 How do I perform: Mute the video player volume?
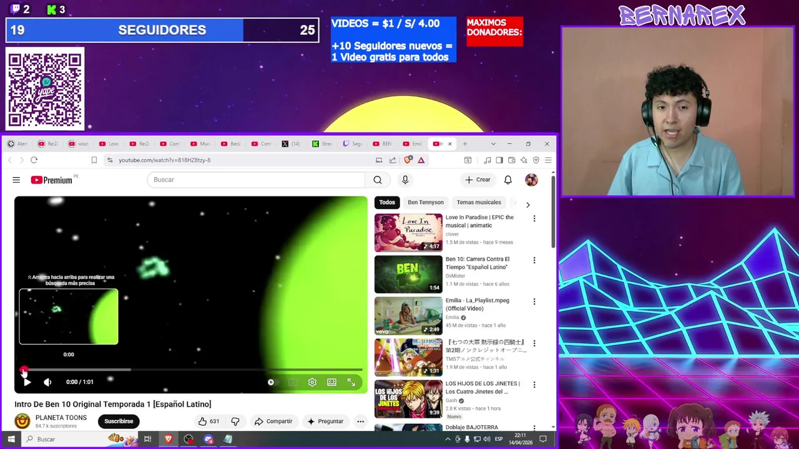[x=47, y=382]
